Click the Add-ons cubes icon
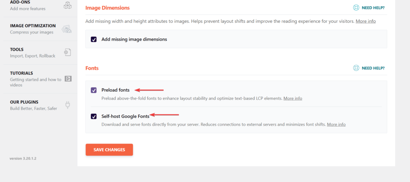 tap(68, 5)
